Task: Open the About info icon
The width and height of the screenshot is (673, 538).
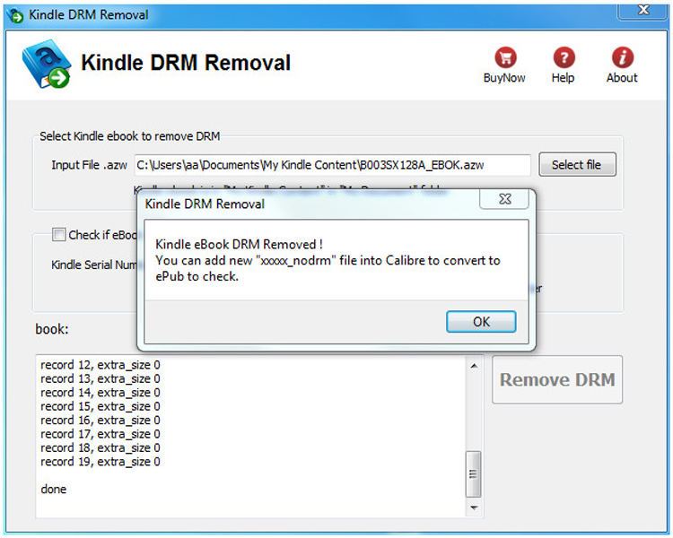Action: (x=622, y=58)
